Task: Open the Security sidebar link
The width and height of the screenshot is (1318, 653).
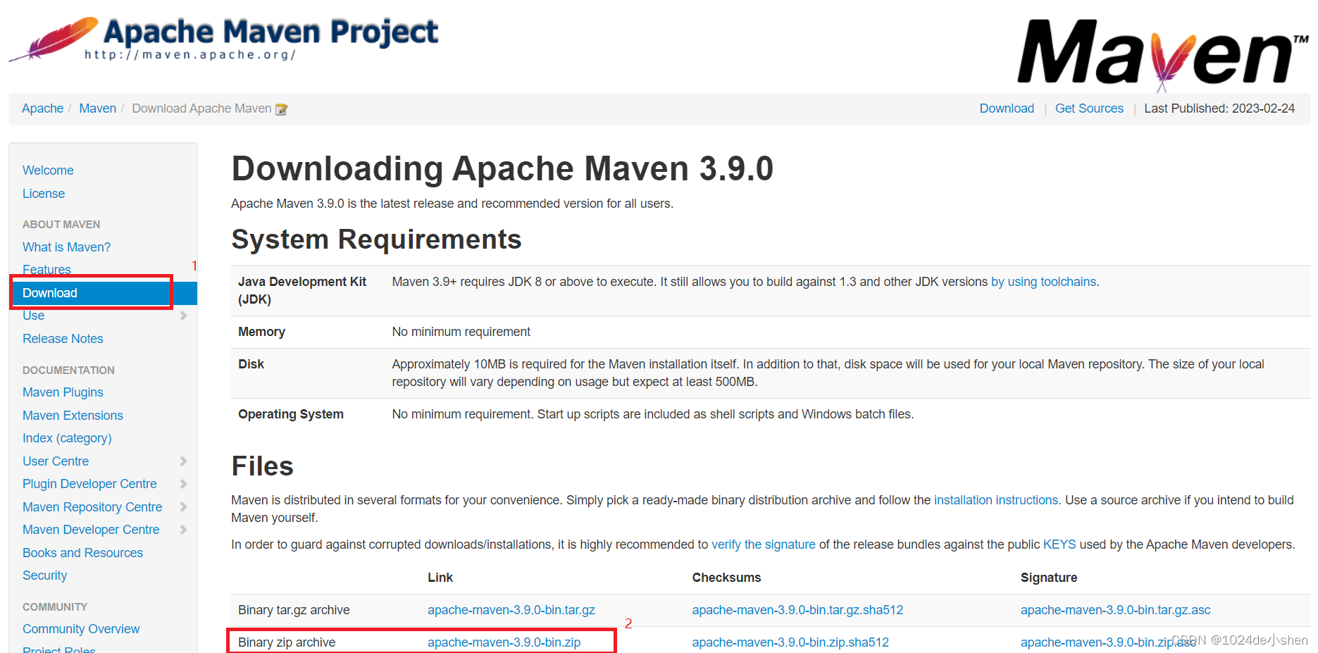Action: point(44,576)
